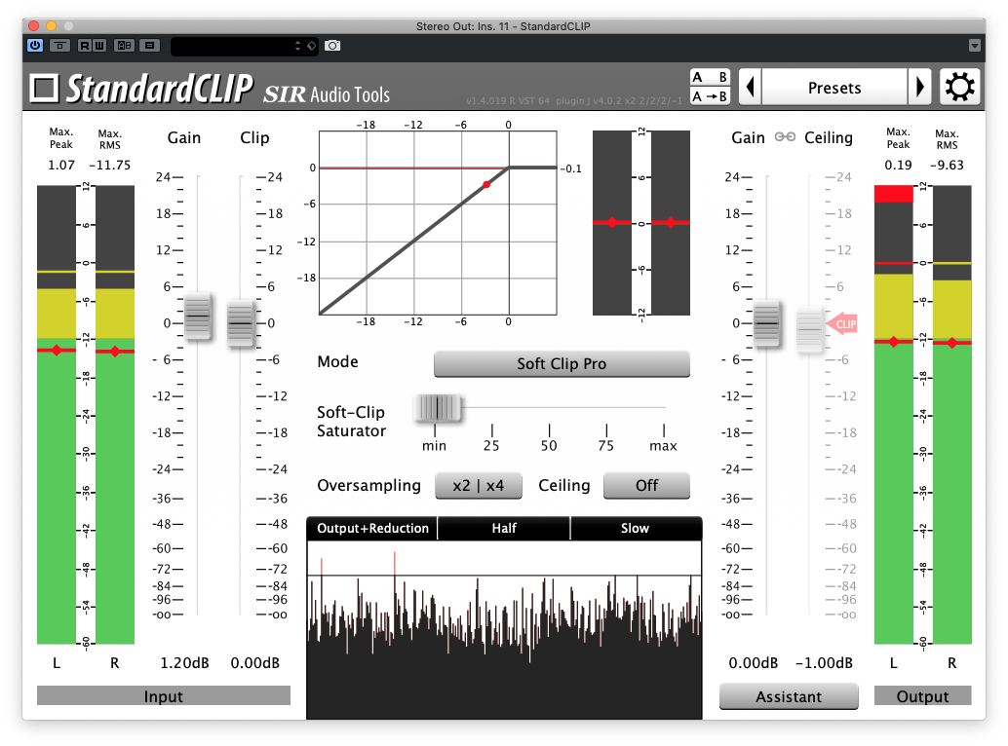Reset input Max. Peak reading 1.07

[x=61, y=165]
